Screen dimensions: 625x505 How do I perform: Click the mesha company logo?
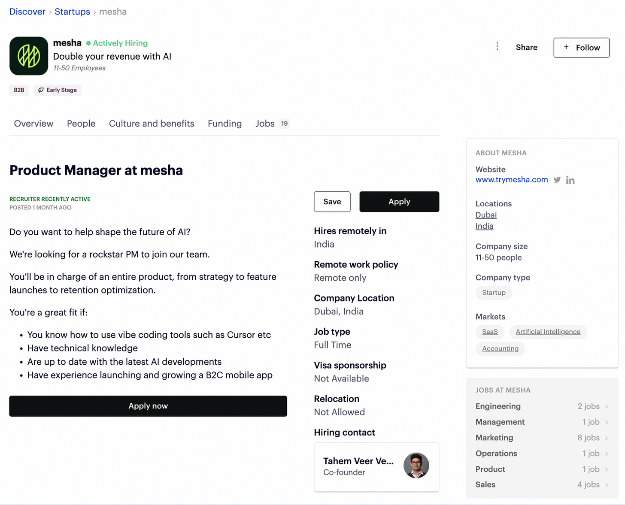(29, 56)
